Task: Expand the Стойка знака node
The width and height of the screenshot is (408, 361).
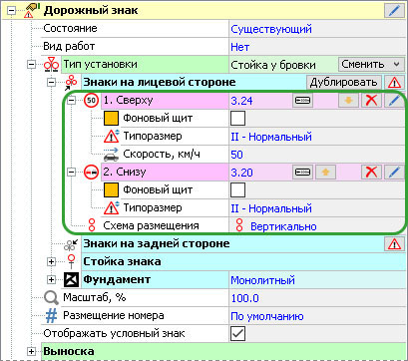Action: pos(51,261)
